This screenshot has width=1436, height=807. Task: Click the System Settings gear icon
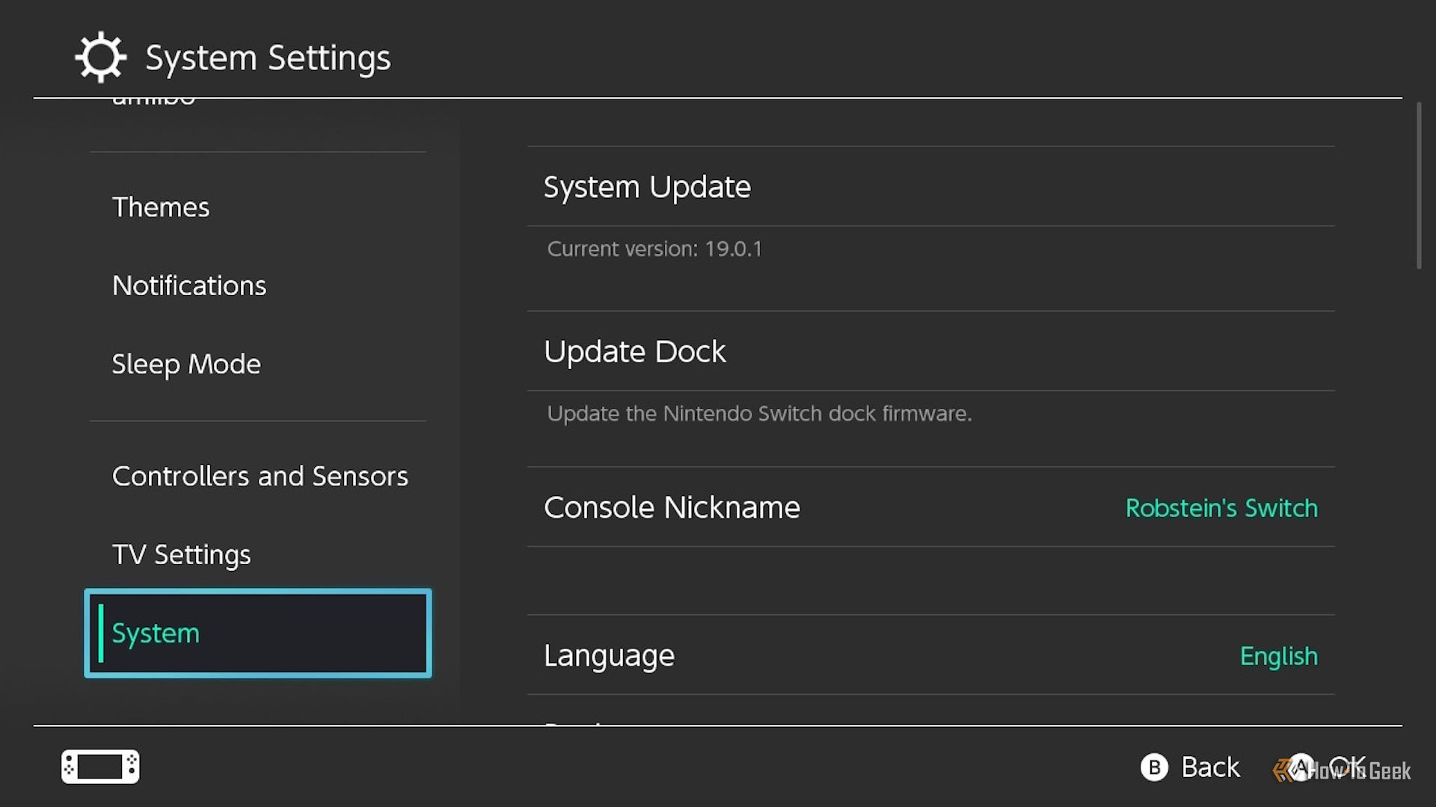coord(101,57)
